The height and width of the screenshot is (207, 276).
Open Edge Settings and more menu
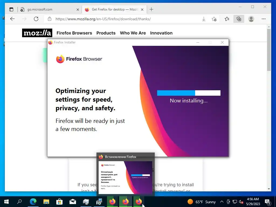click(x=264, y=19)
